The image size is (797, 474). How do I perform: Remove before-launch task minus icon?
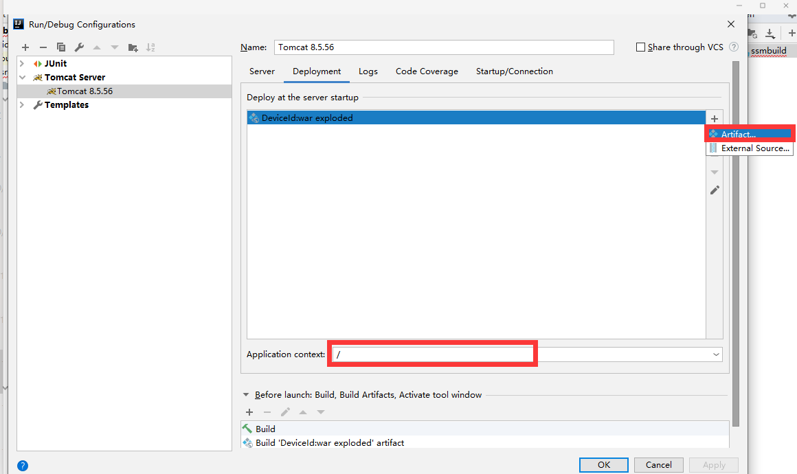(267, 412)
